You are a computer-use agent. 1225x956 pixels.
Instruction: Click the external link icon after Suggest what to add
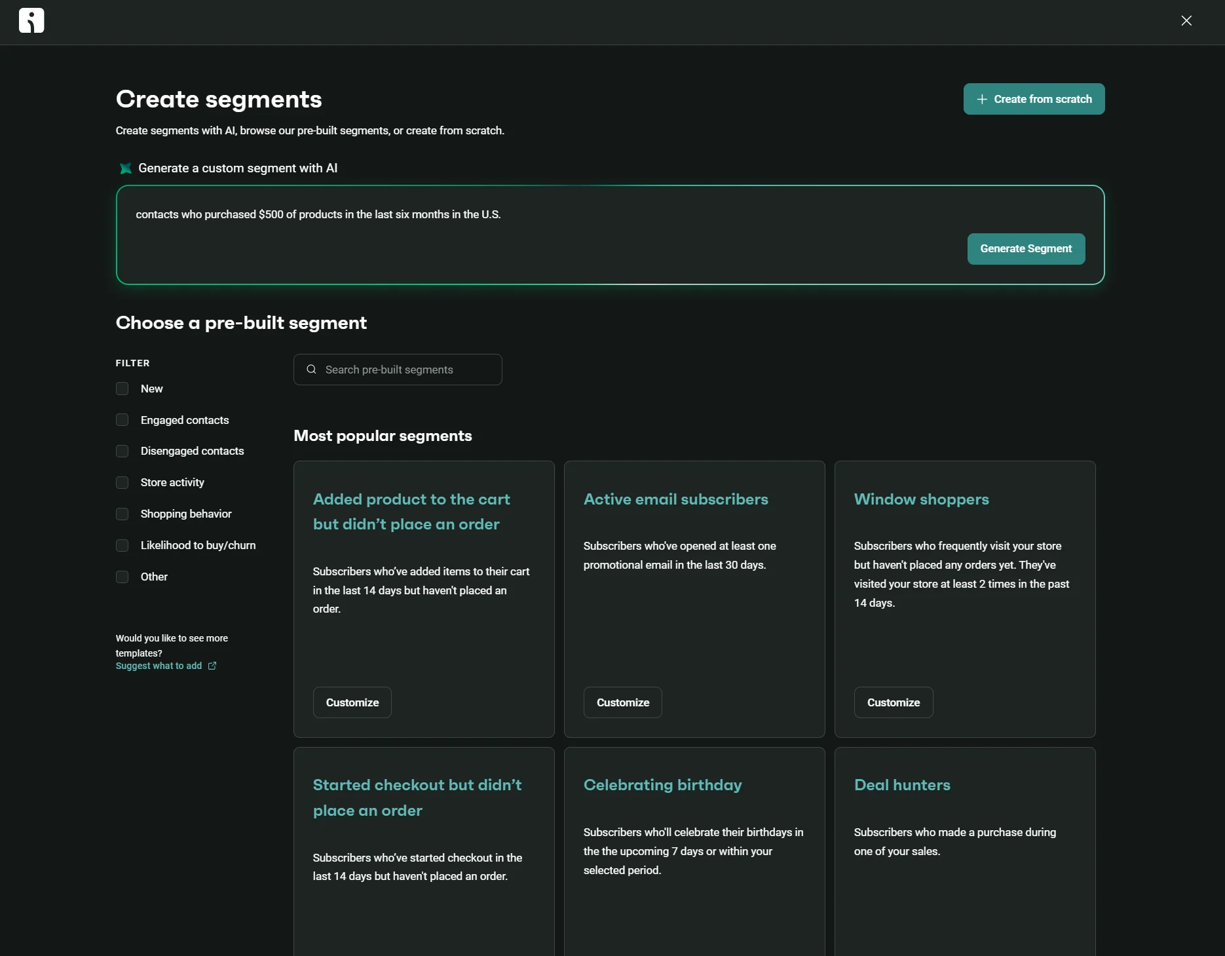(212, 666)
